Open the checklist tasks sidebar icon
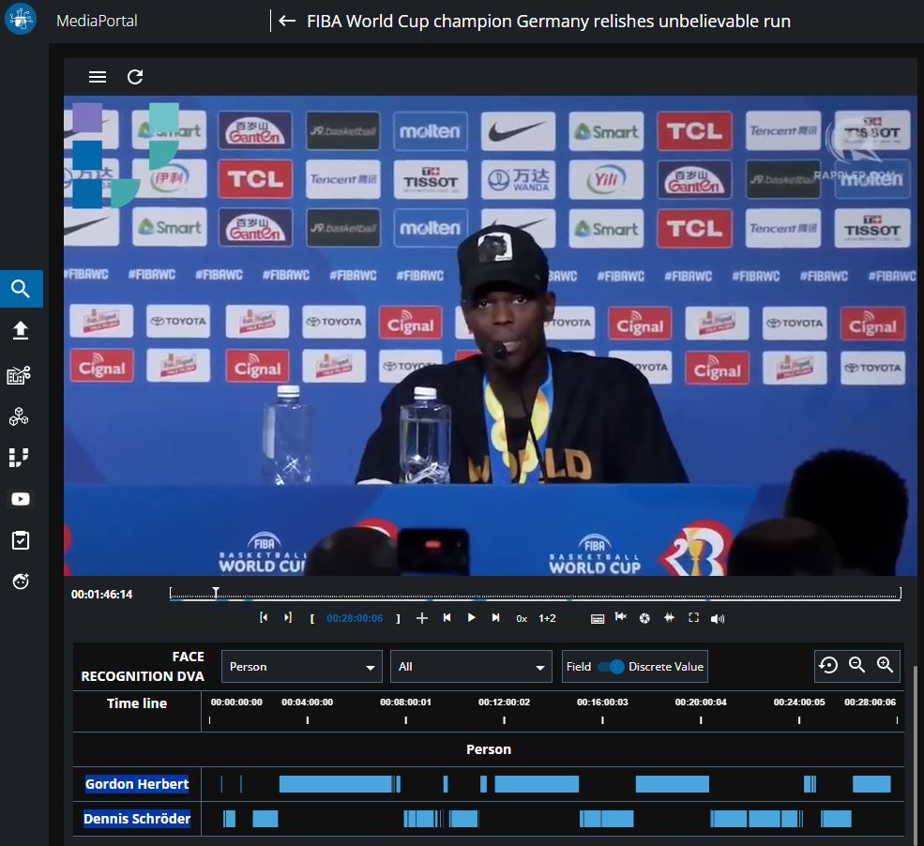This screenshot has width=924, height=846. click(x=20, y=540)
